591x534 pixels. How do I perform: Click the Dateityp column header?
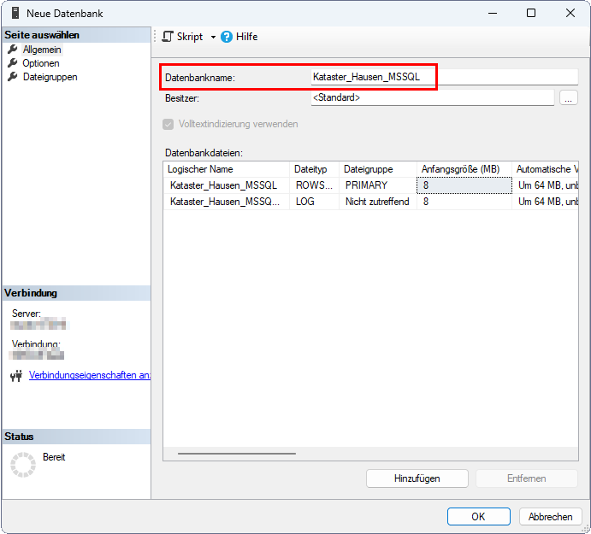315,169
